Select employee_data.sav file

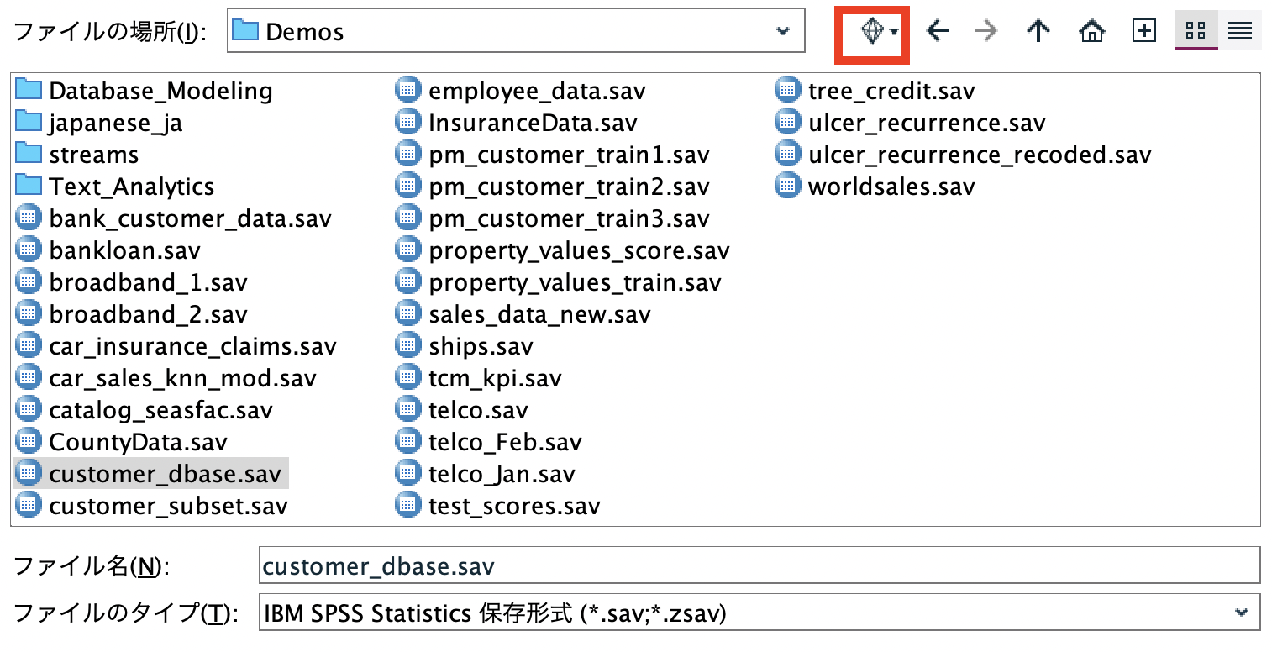pos(521,91)
